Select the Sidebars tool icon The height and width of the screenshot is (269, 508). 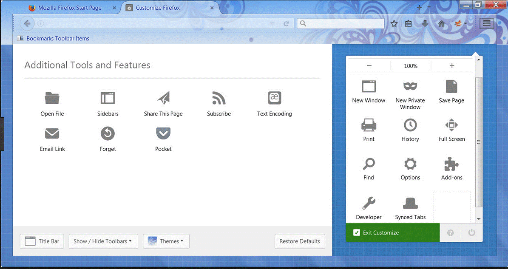[108, 98]
